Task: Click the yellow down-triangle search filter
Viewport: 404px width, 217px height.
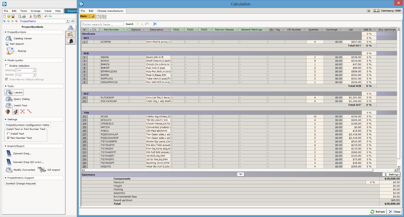Action: tap(137, 24)
